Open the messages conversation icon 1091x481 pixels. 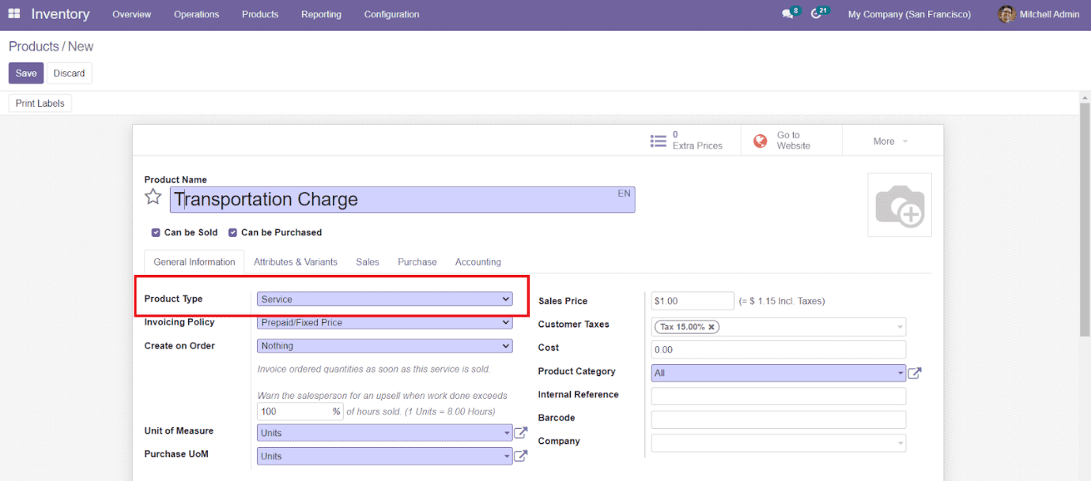pos(787,13)
